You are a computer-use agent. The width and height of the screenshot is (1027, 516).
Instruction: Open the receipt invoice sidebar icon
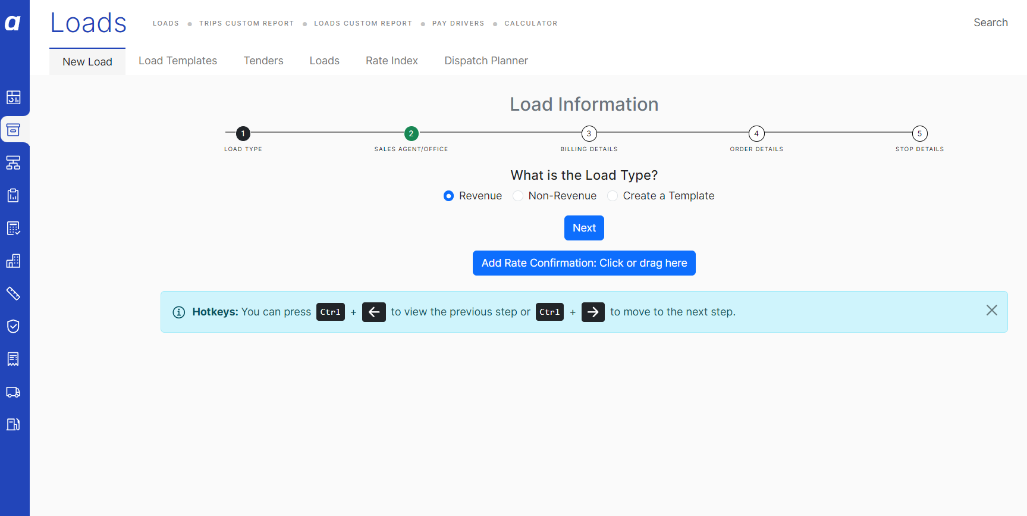13,359
